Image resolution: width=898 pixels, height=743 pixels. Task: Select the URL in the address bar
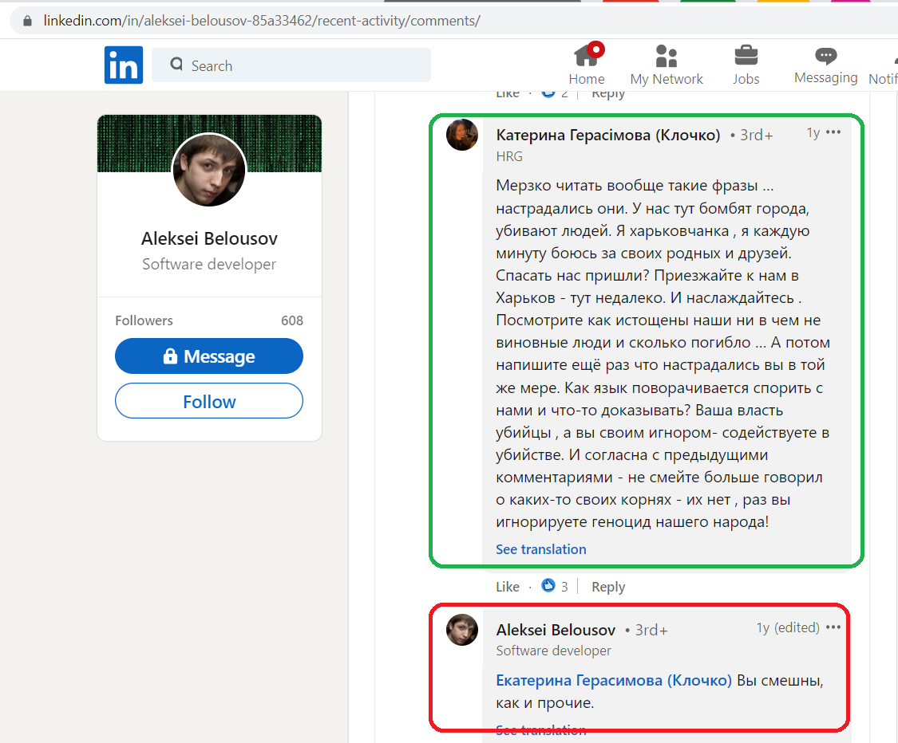pos(262,21)
